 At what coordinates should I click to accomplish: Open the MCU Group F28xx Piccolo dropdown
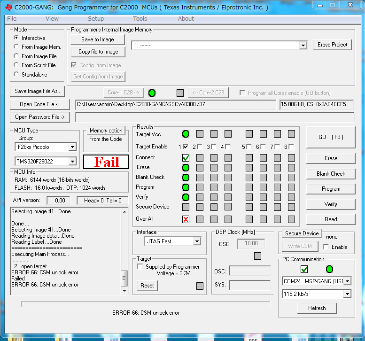pyautogui.click(x=72, y=147)
